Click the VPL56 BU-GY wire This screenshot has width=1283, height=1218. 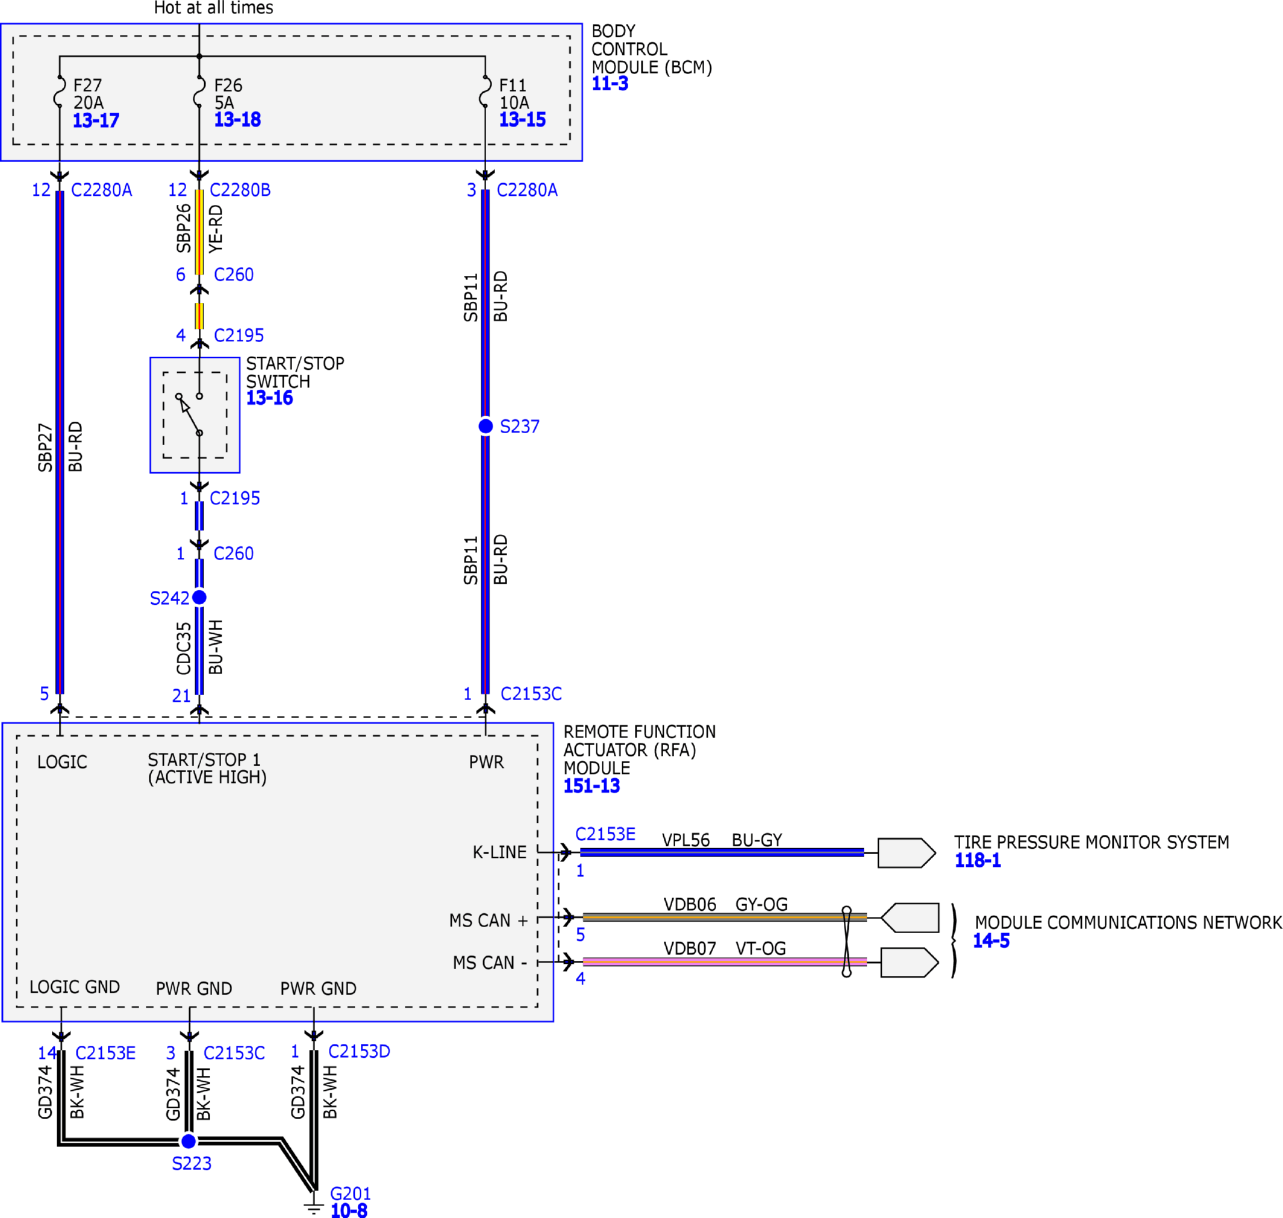pos(722,852)
